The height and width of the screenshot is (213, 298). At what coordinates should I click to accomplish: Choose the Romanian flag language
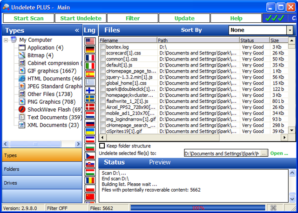pos(90,180)
